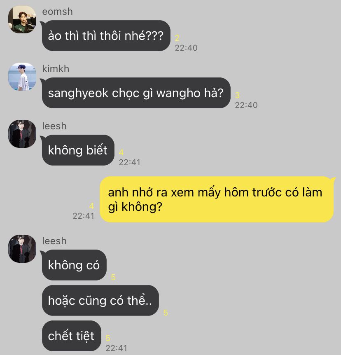Tap leesh's avatar beside 'không có'

click(22, 249)
